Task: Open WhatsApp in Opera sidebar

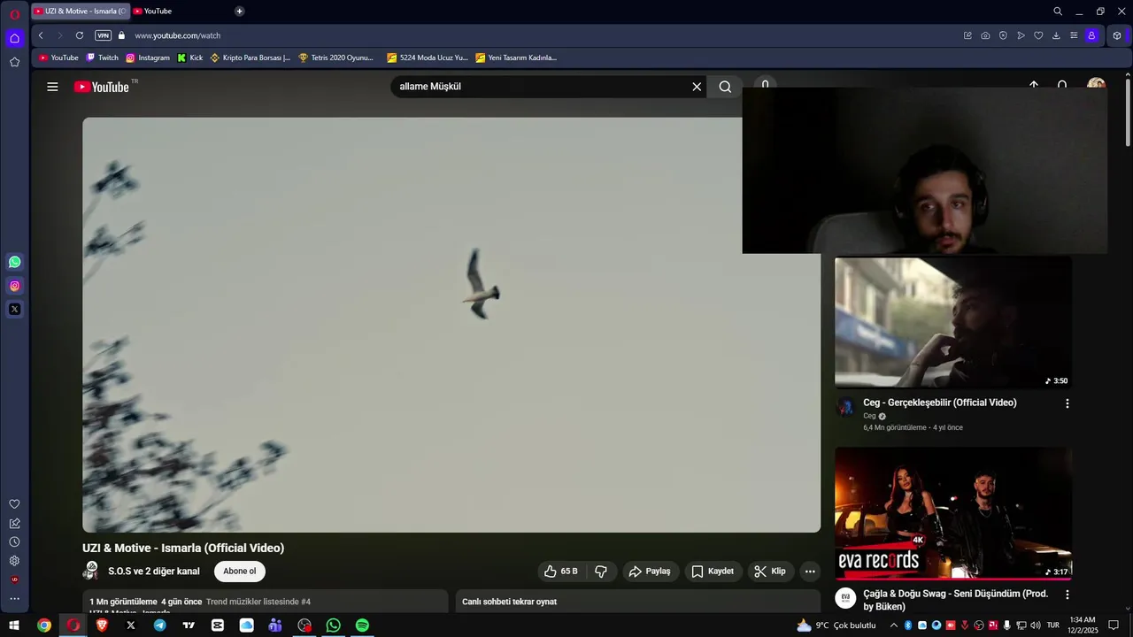Action: (14, 262)
